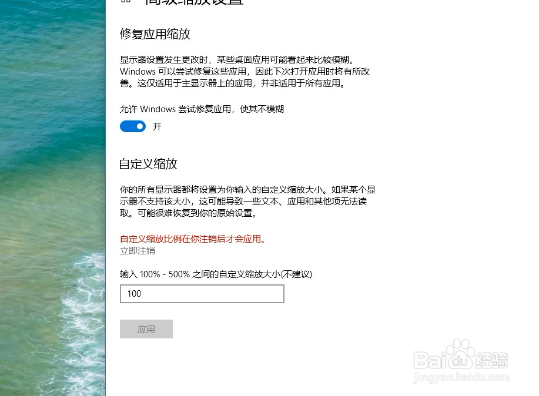Click the blue window border beside the wallpaper

(105, 198)
